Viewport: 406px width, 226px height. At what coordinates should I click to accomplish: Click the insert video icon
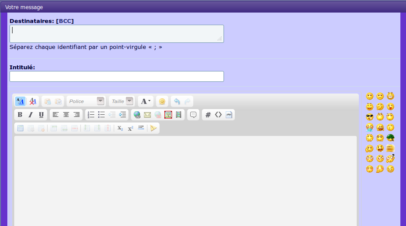[179, 115]
